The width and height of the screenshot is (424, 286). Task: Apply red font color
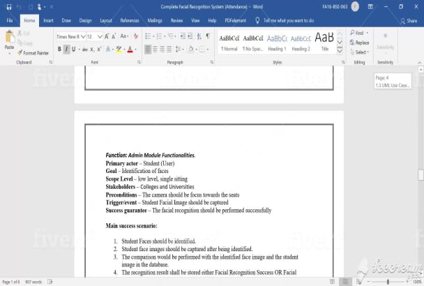coord(130,50)
